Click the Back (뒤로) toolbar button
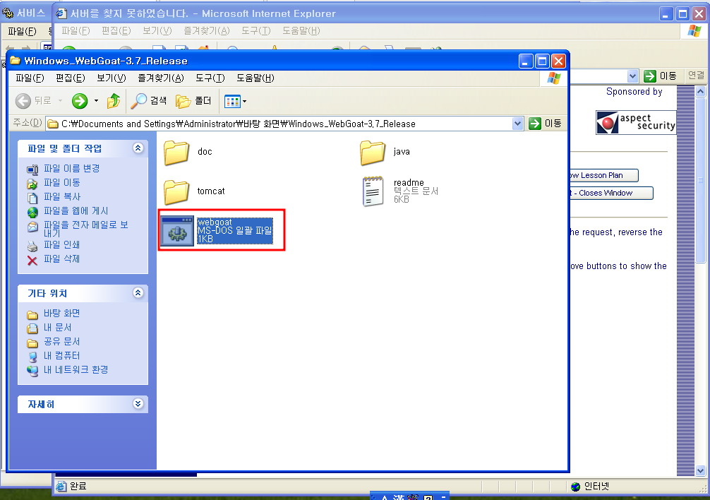Image resolution: width=710 pixels, height=500 pixels. pyautogui.click(x=33, y=100)
